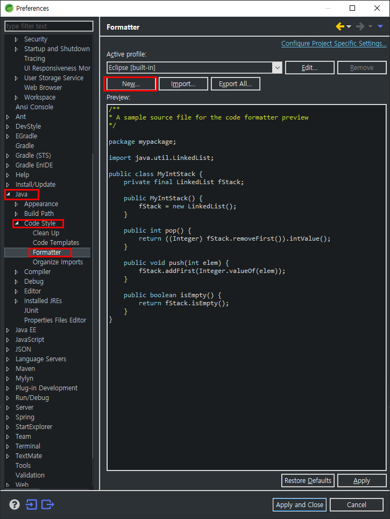Select the Terminal item
The width and height of the screenshot is (390, 519).
tap(28, 446)
